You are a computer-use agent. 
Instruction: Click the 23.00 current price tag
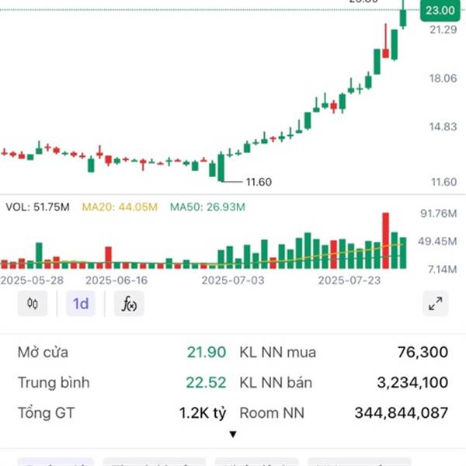440,10
